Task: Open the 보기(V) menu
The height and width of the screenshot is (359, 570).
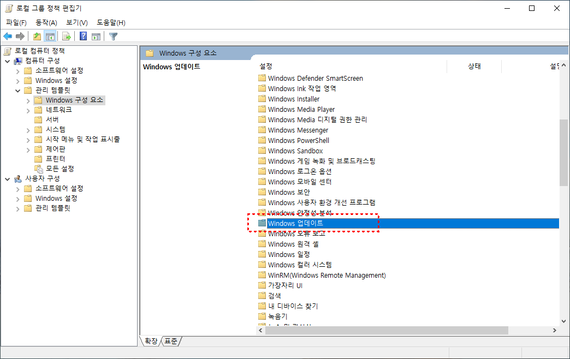Action: [x=76, y=22]
